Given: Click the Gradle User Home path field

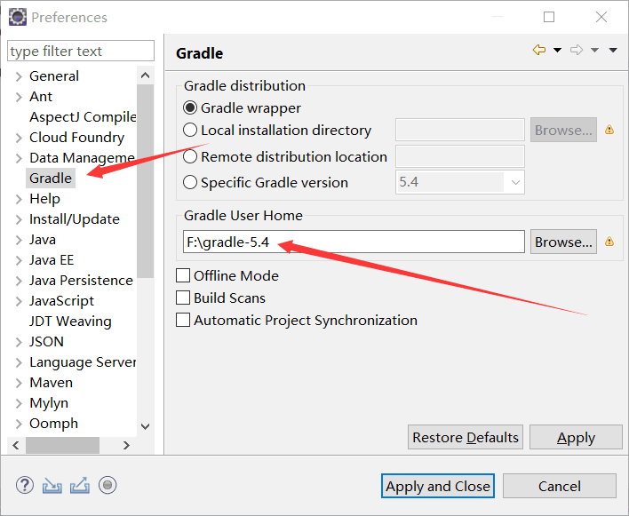Looking at the screenshot, I should (354, 242).
